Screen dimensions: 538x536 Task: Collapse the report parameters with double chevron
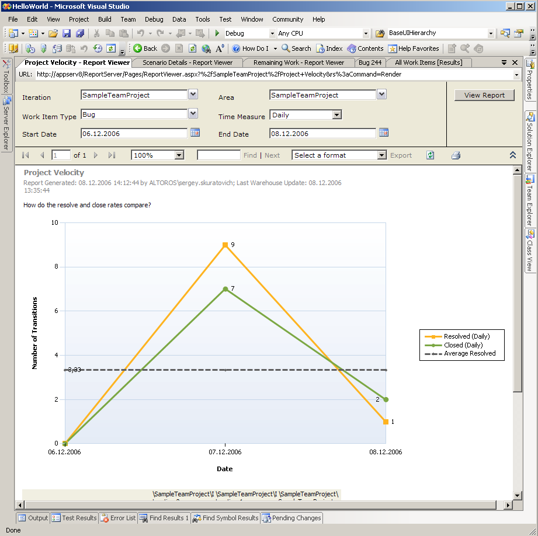point(513,155)
